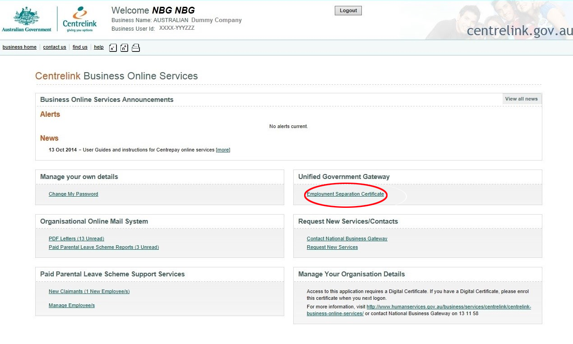Viewport: 573px width, 344px height.
Task: Click Contact National Business Gateway
Action: pos(347,239)
